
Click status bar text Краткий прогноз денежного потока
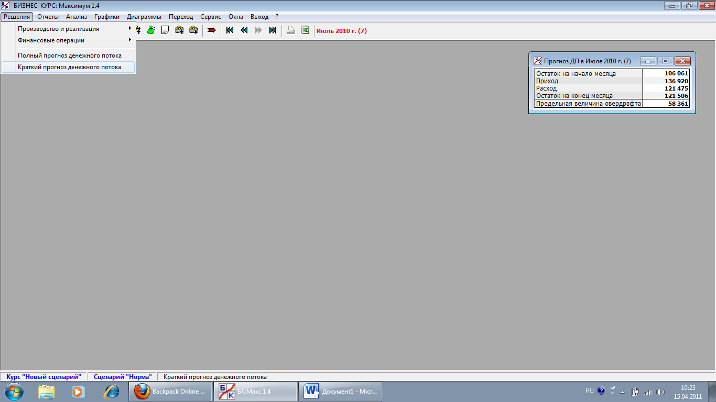click(215, 377)
